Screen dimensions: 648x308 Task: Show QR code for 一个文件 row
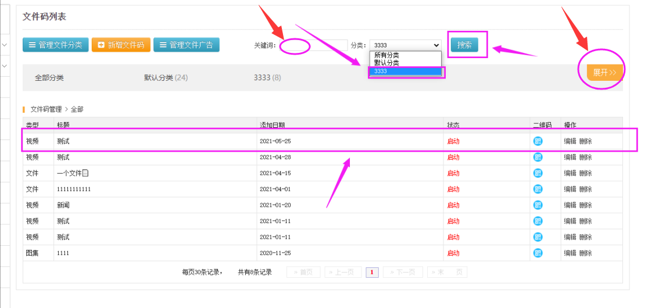click(538, 173)
